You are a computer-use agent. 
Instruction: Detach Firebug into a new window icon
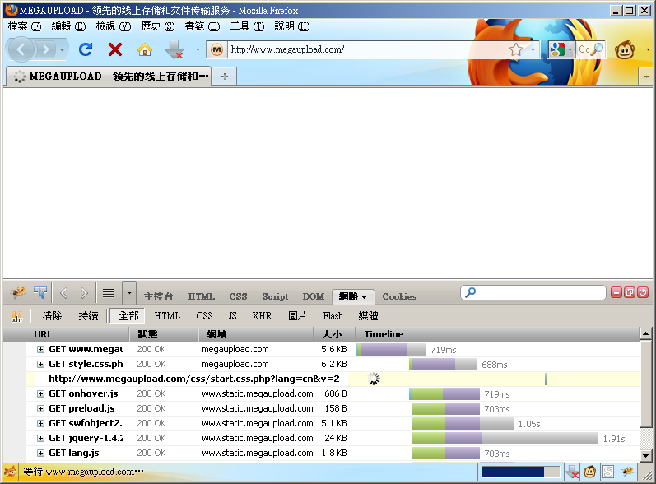(x=629, y=292)
